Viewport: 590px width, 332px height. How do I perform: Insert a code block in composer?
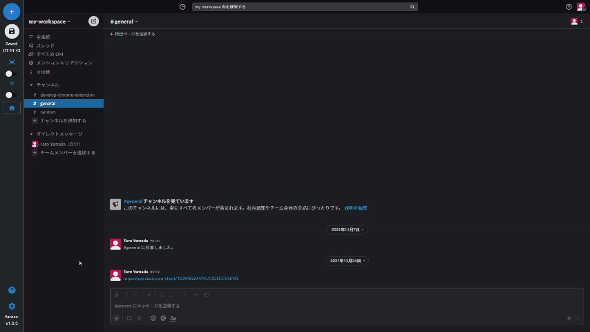[x=207, y=295]
